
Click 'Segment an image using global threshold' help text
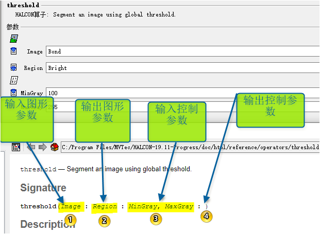pos(129,169)
